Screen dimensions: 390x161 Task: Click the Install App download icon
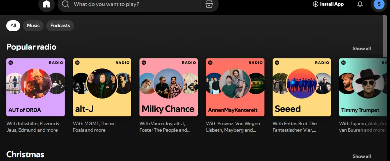point(315,4)
